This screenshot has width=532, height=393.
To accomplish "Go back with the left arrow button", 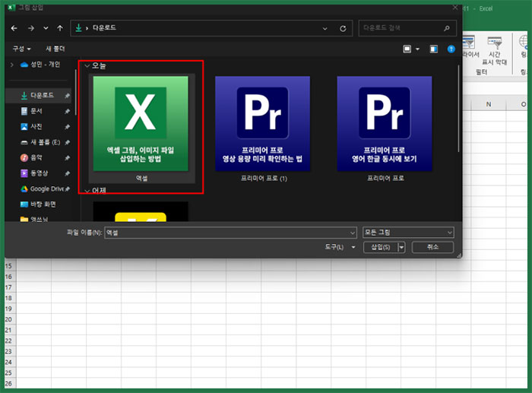I will click(x=14, y=28).
